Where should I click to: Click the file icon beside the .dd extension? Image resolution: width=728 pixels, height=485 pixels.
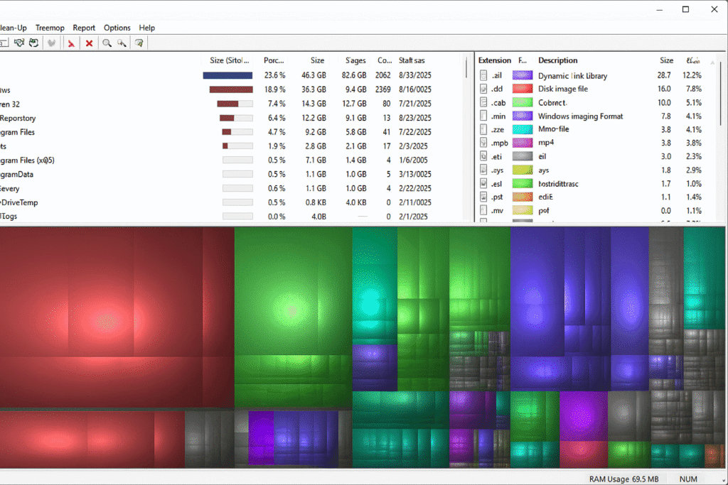483,89
